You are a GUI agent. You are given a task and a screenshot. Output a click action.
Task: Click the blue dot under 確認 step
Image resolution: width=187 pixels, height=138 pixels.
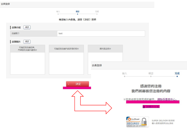point(78,14)
